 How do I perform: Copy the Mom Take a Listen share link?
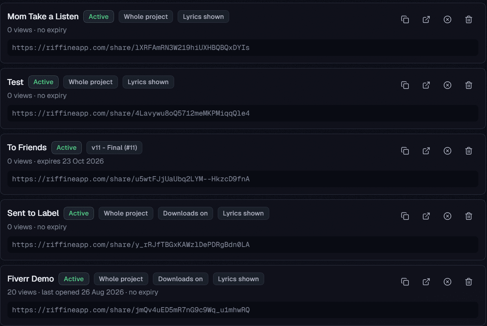[x=405, y=20]
